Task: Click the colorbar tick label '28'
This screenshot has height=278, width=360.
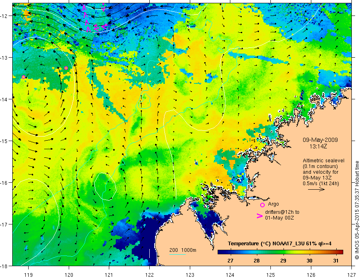Action: [256, 260]
